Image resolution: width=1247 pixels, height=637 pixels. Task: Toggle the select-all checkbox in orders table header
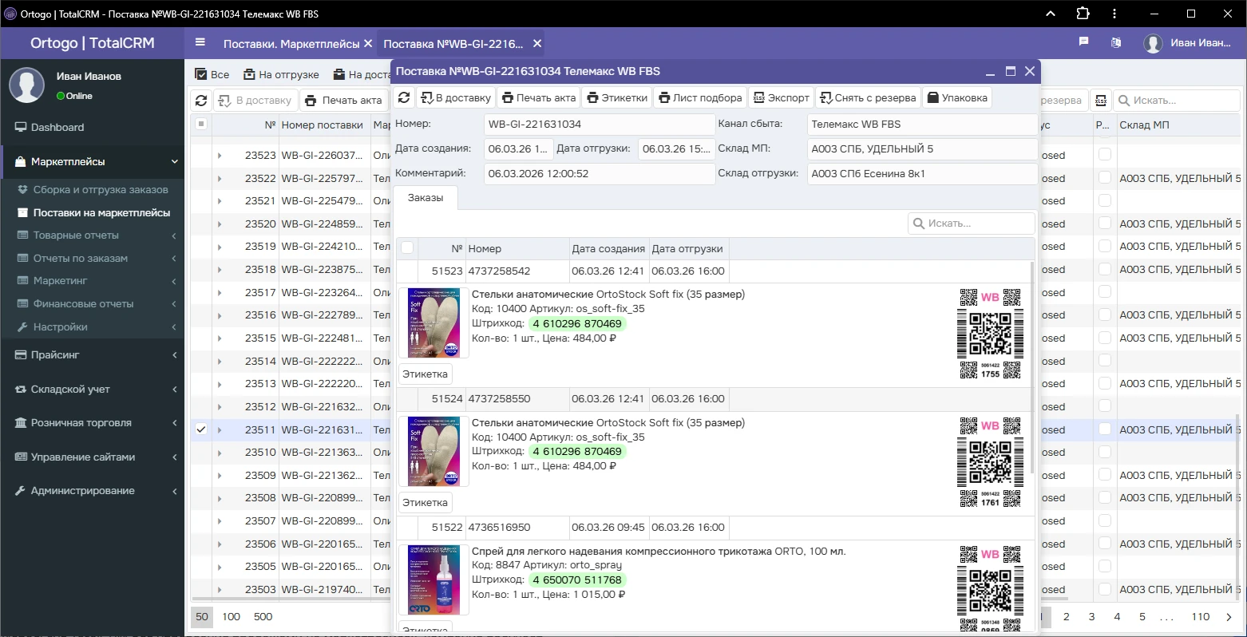[407, 248]
